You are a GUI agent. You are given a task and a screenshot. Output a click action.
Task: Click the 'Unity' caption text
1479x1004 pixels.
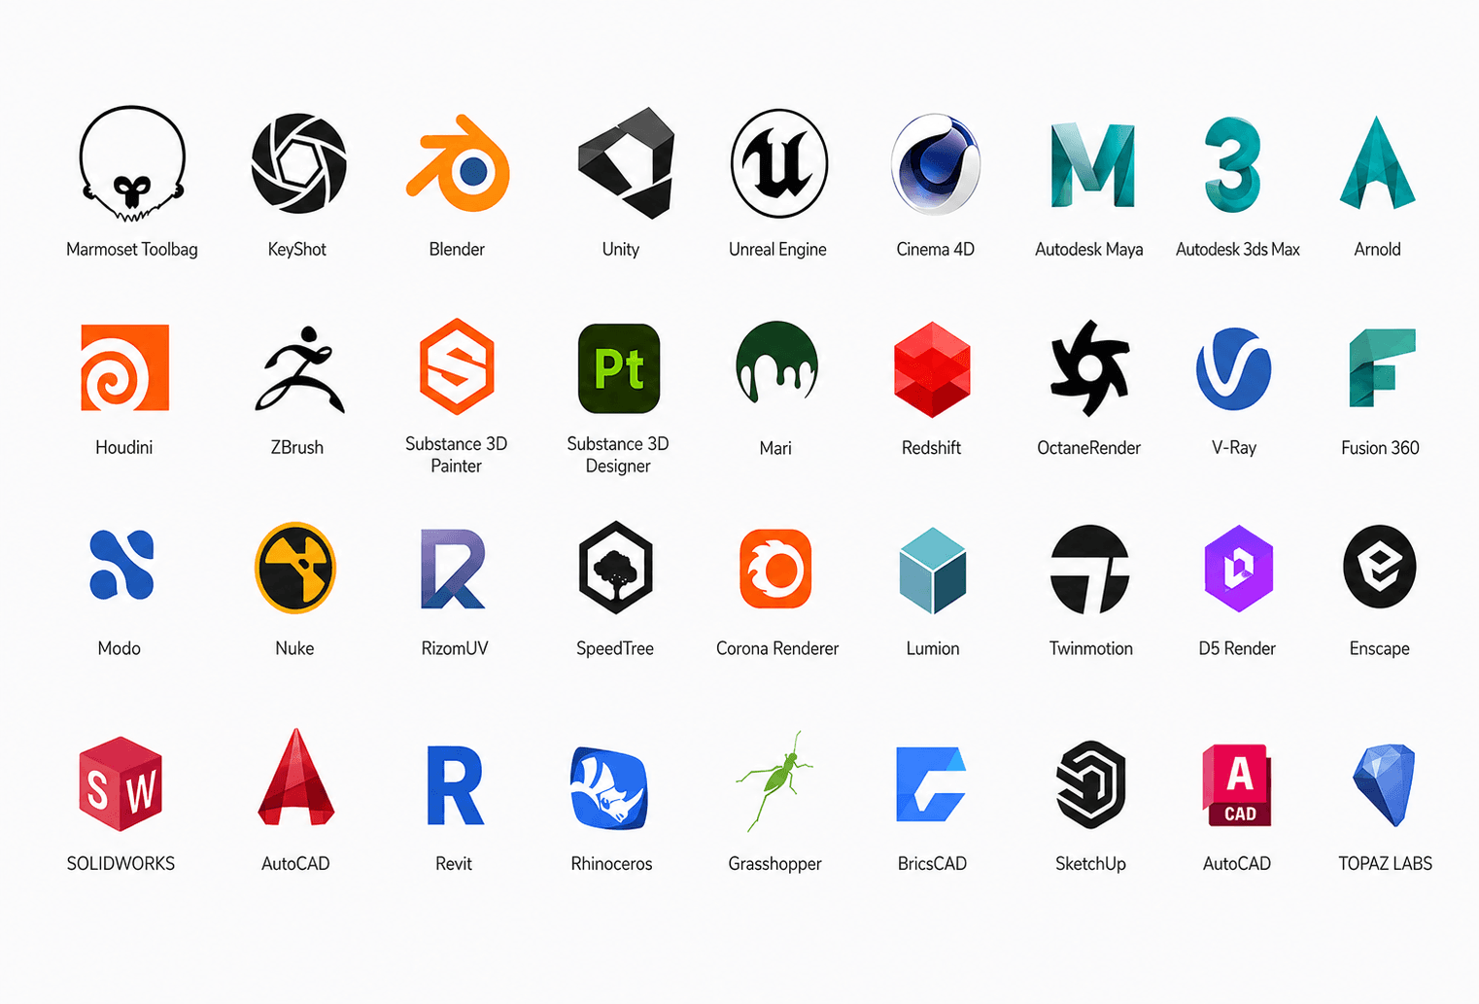[621, 250]
